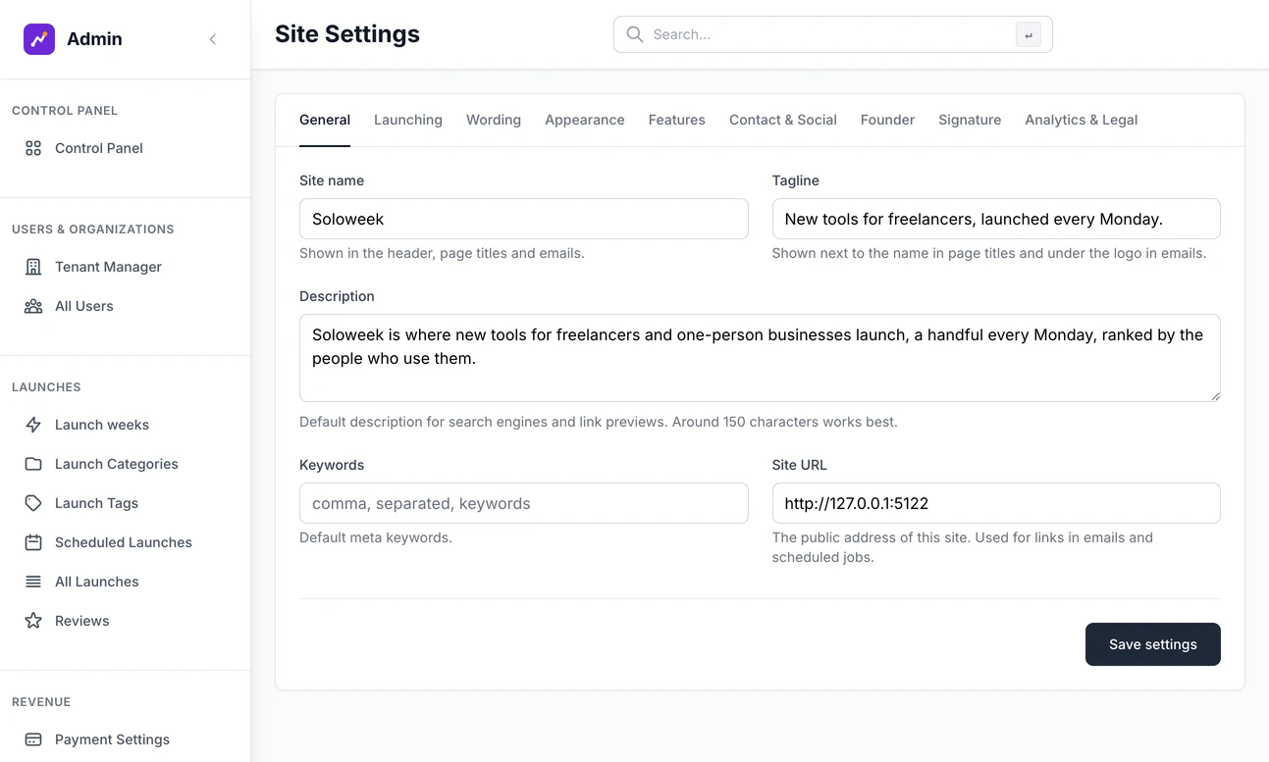Open the Contact & Social tab

pos(783,120)
